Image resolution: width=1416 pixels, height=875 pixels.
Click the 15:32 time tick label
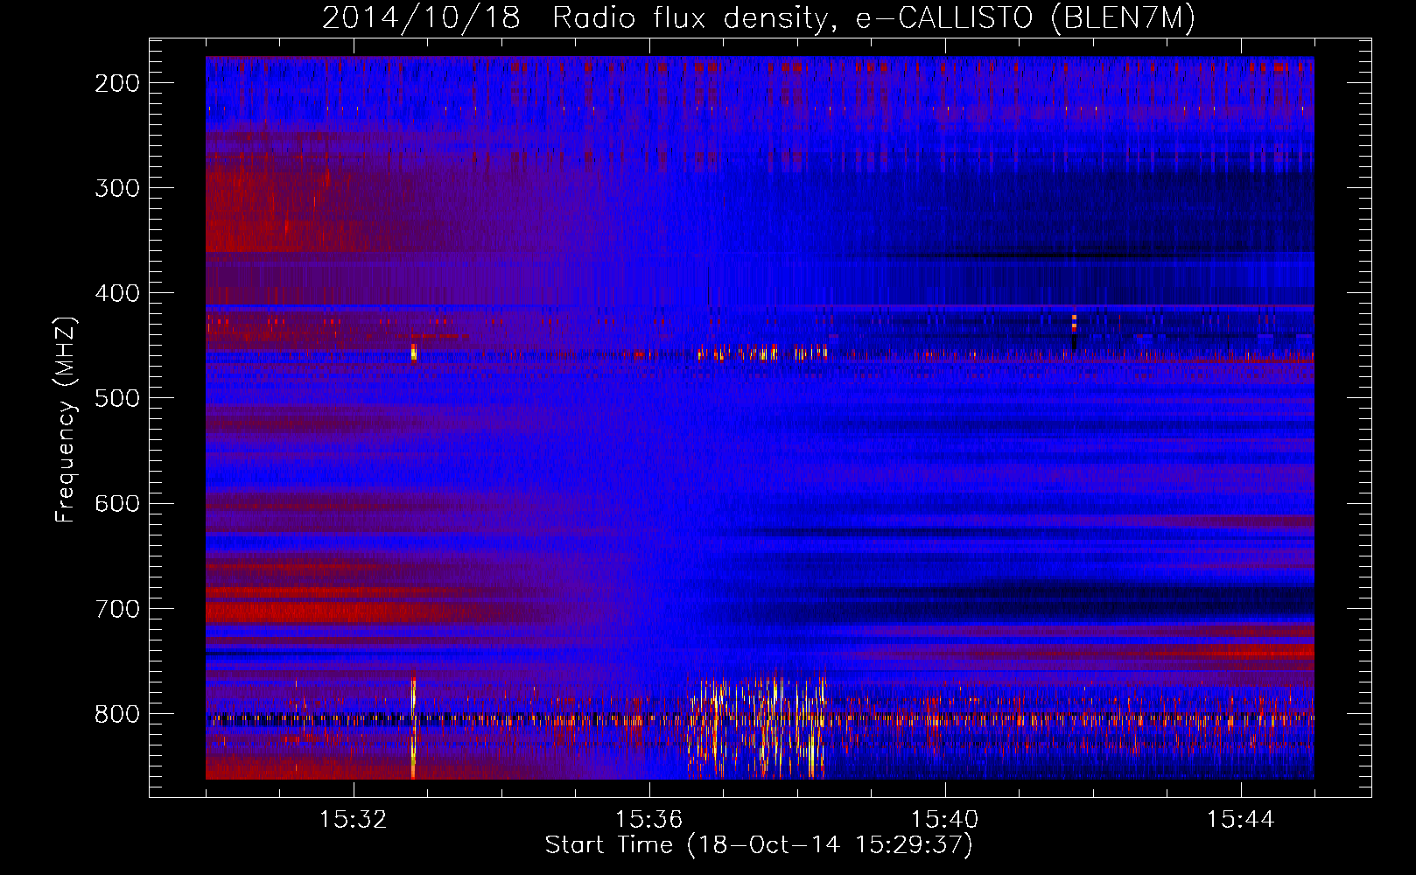[x=354, y=820]
